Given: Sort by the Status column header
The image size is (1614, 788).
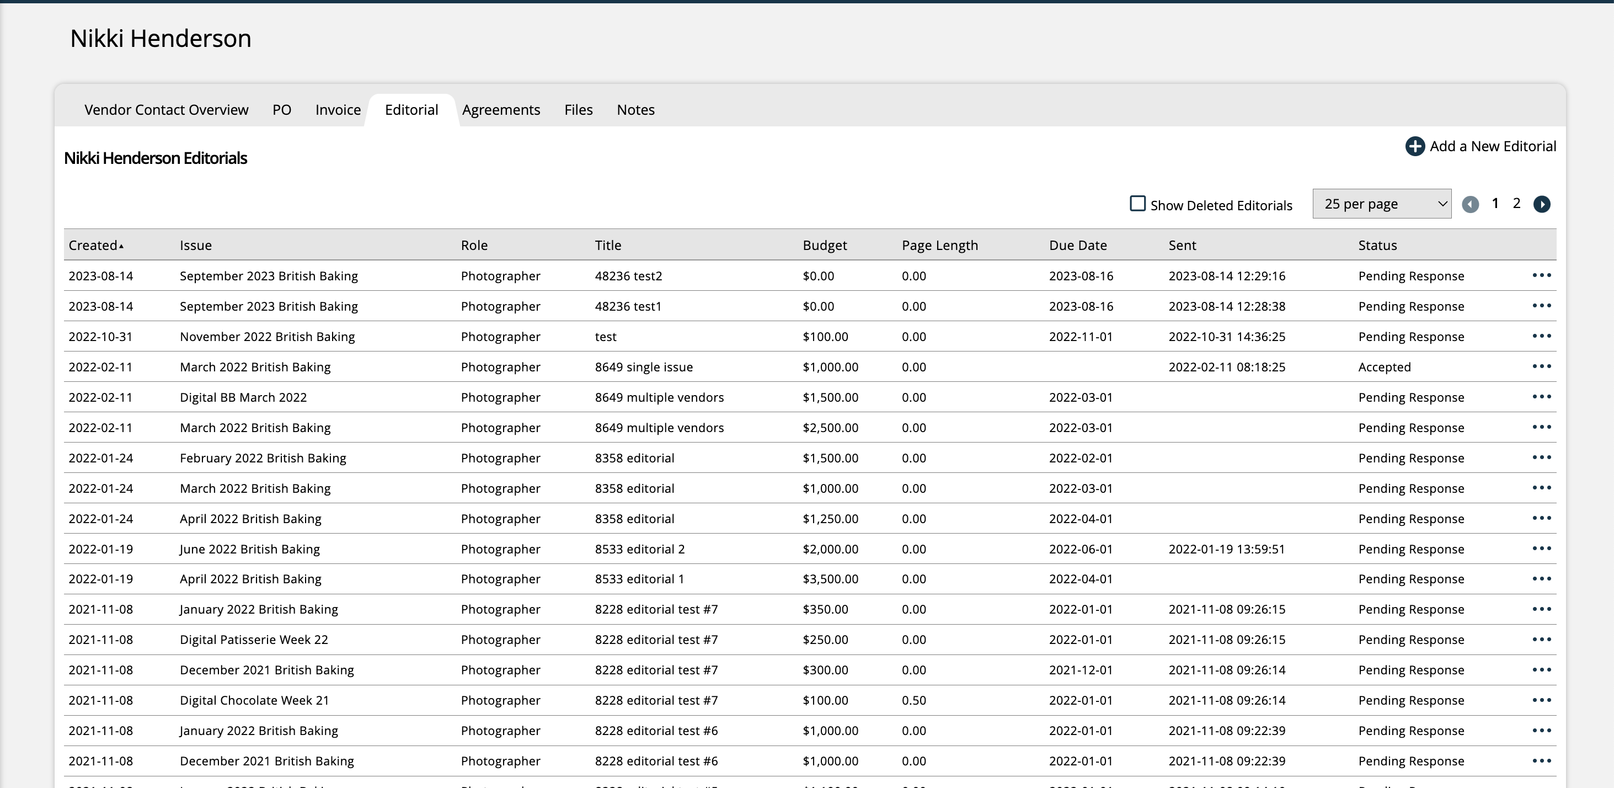Looking at the screenshot, I should point(1377,245).
